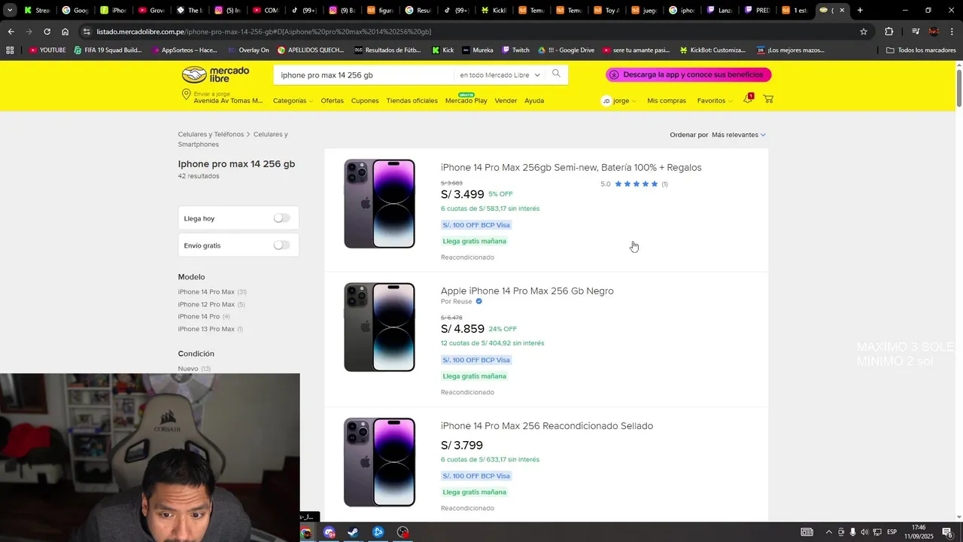Filter by iPhone 14 Pro Max model
This screenshot has height=542, width=963.
[x=206, y=292]
